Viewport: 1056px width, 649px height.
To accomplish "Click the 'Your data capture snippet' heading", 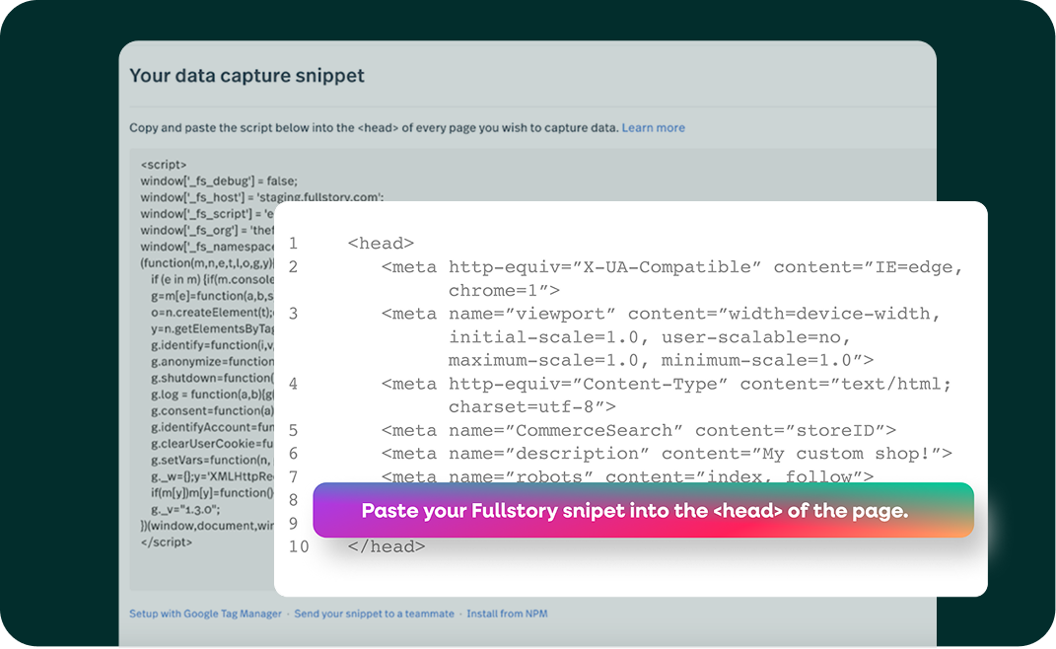I will (246, 76).
